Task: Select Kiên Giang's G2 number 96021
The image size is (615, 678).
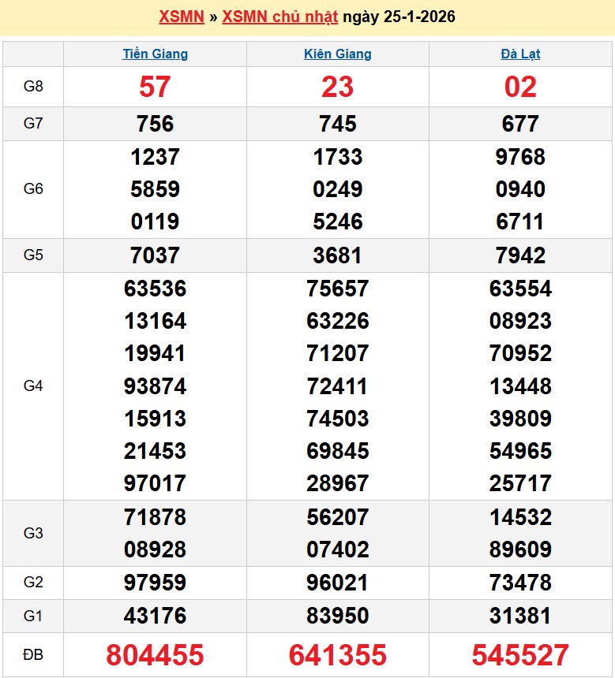Action: pos(337,583)
